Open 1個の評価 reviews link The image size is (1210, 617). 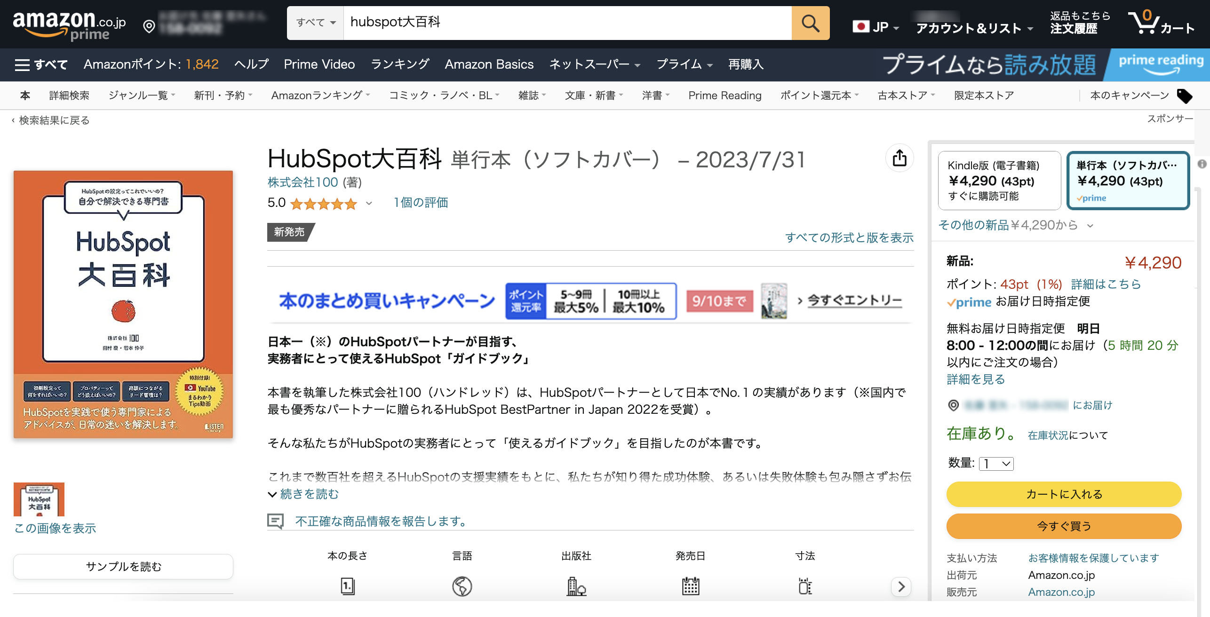point(421,203)
